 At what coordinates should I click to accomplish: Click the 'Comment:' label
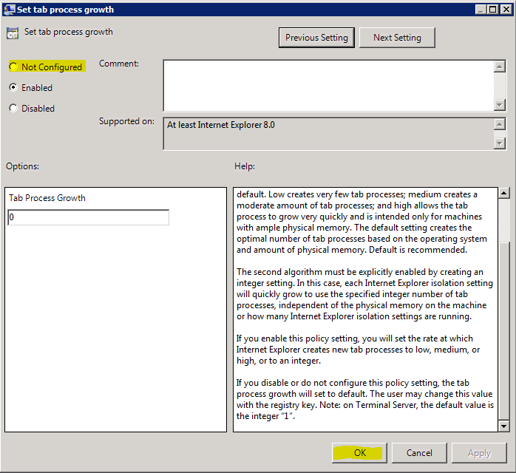pos(119,64)
